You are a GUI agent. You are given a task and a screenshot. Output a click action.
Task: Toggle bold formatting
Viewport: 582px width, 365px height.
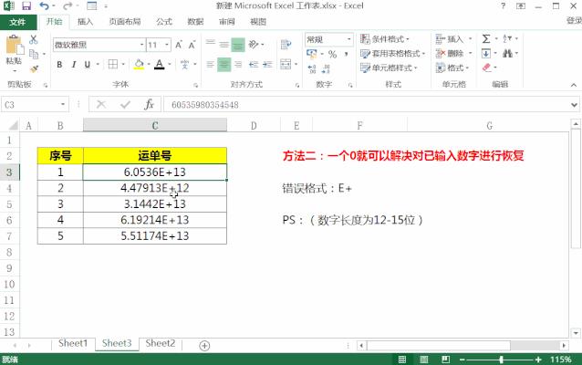tap(59, 65)
